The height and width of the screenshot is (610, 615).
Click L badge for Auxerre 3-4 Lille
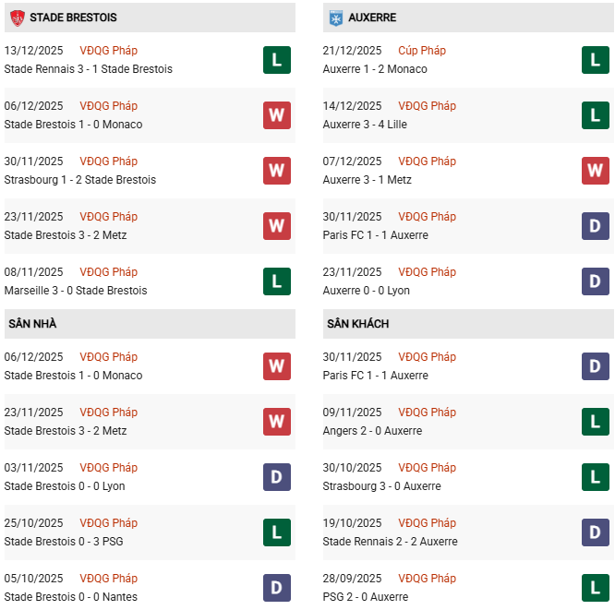(595, 115)
